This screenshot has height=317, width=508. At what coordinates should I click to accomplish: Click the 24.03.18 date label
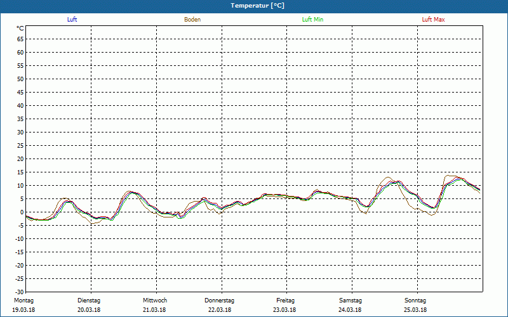(x=350, y=310)
